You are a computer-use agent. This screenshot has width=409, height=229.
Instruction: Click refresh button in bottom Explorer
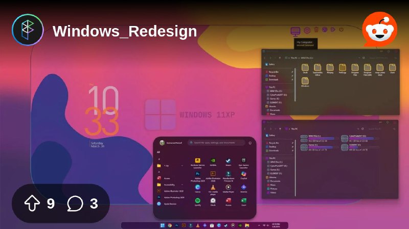(362, 129)
